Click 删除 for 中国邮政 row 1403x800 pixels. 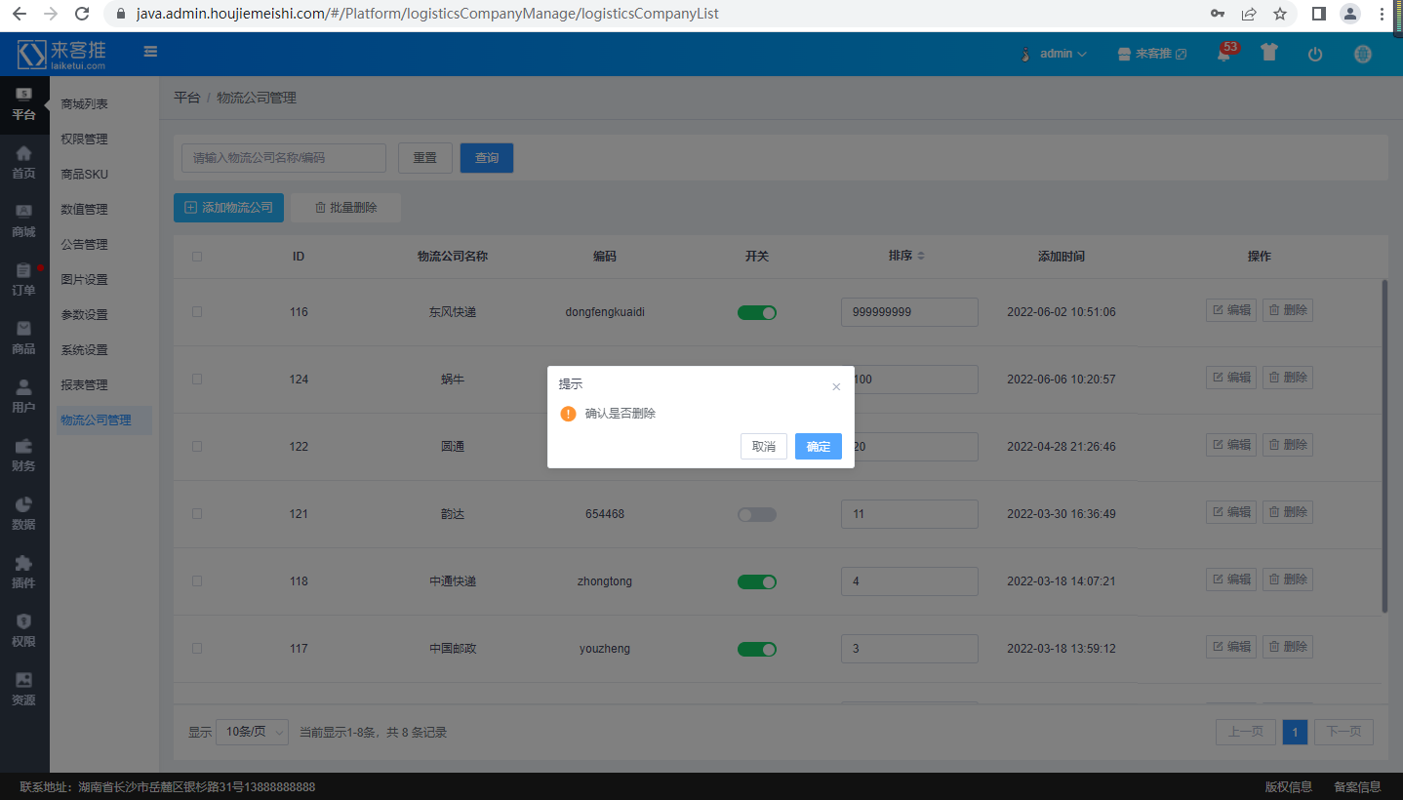[x=1288, y=647]
